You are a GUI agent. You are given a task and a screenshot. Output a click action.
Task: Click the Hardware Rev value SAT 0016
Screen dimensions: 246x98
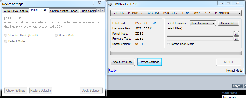(143, 28)
